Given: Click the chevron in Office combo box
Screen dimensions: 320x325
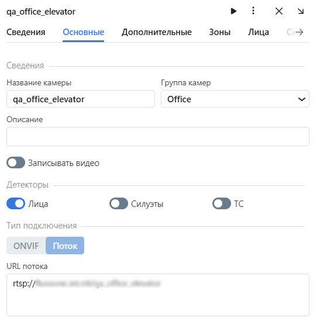Looking at the screenshot, I should (301, 99).
